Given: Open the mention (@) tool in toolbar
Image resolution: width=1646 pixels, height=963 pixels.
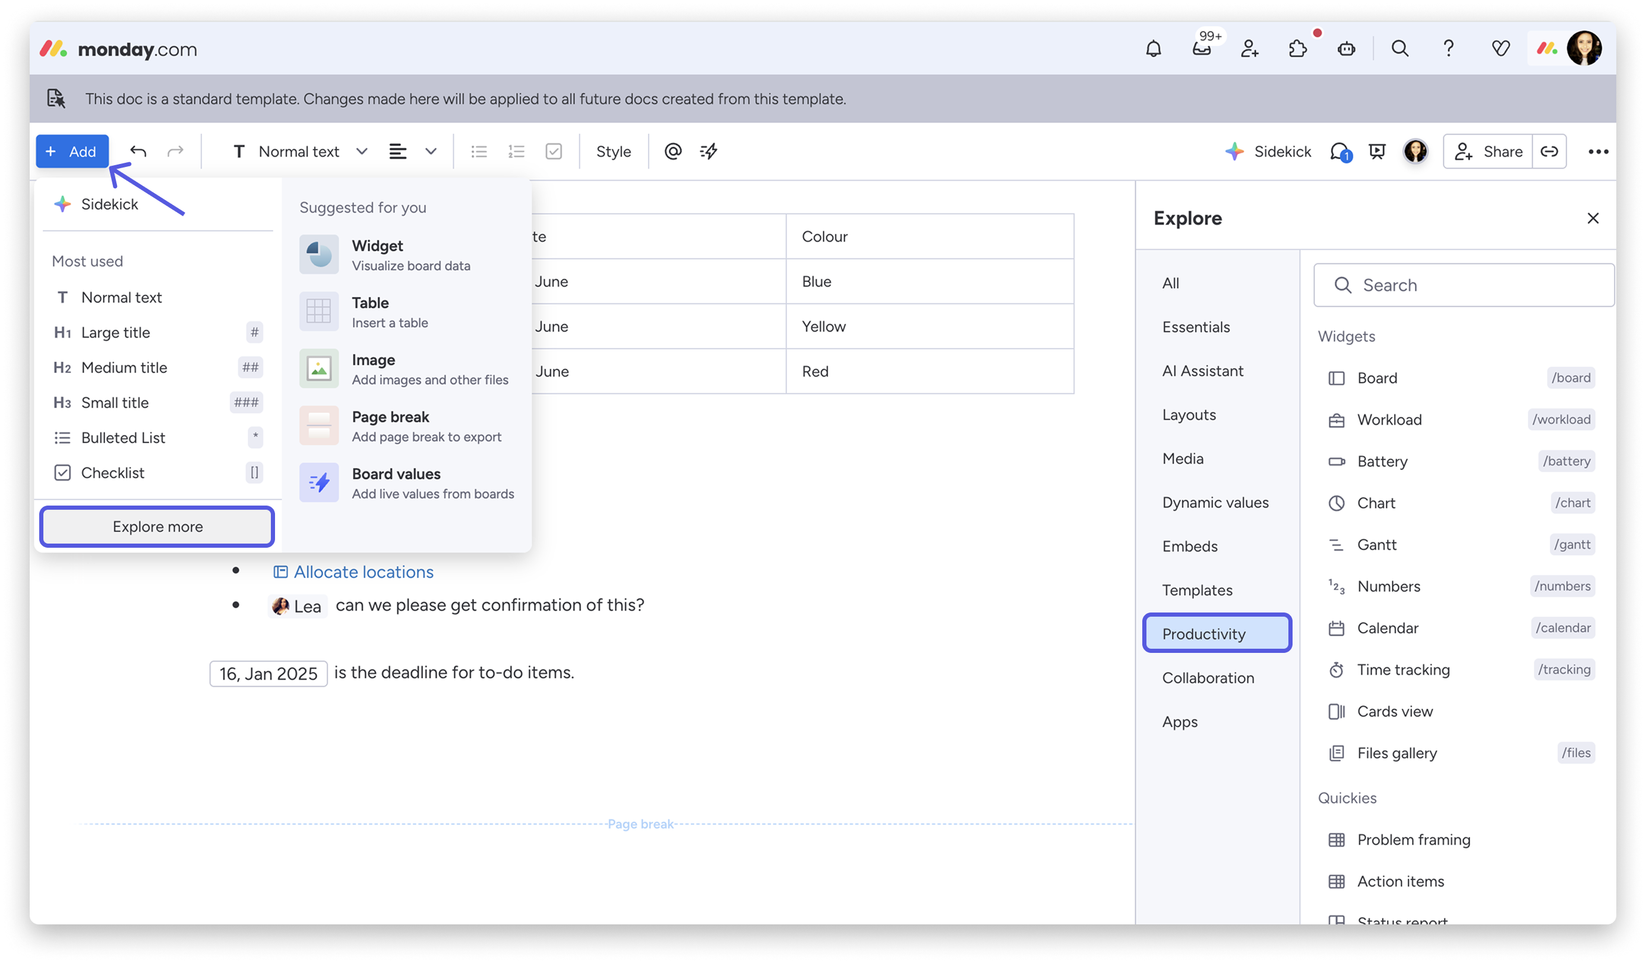Looking at the screenshot, I should 673,151.
